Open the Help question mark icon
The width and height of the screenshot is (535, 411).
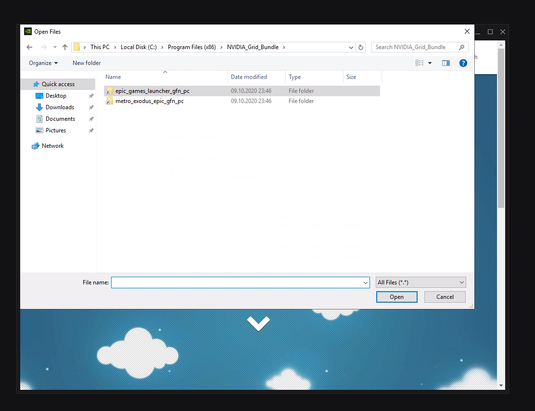tap(463, 63)
